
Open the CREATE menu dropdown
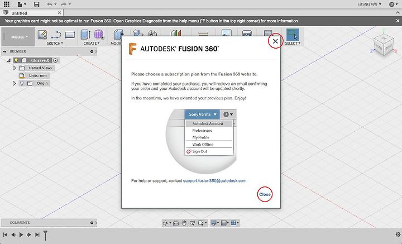click(x=91, y=44)
